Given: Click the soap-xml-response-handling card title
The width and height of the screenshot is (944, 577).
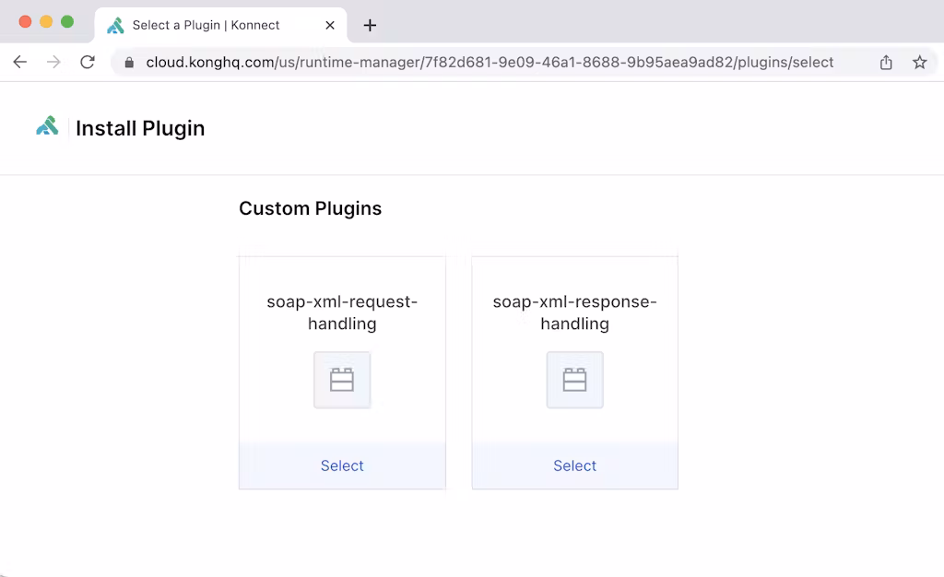Looking at the screenshot, I should tap(574, 312).
